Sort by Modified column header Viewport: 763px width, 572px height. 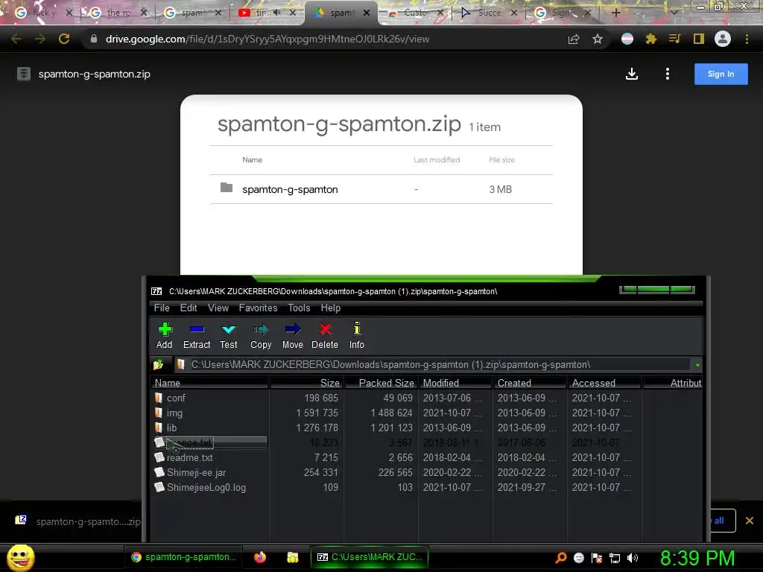[455, 383]
